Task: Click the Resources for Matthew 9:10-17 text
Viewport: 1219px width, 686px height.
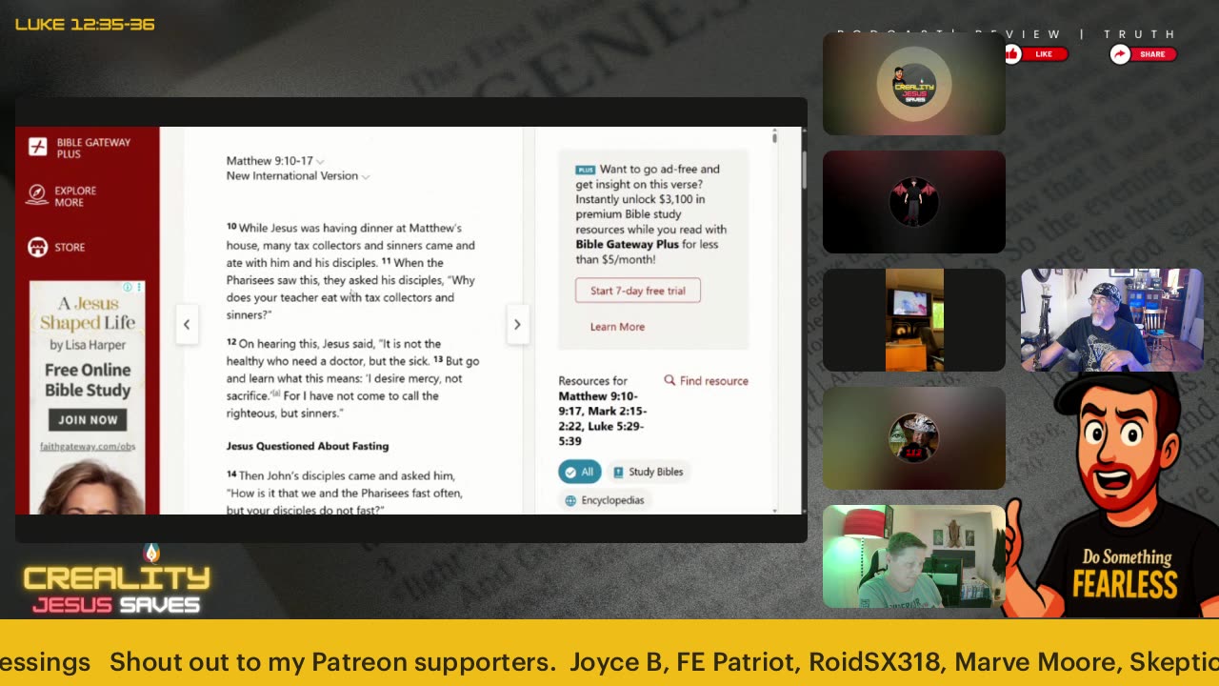Action: [x=603, y=411]
